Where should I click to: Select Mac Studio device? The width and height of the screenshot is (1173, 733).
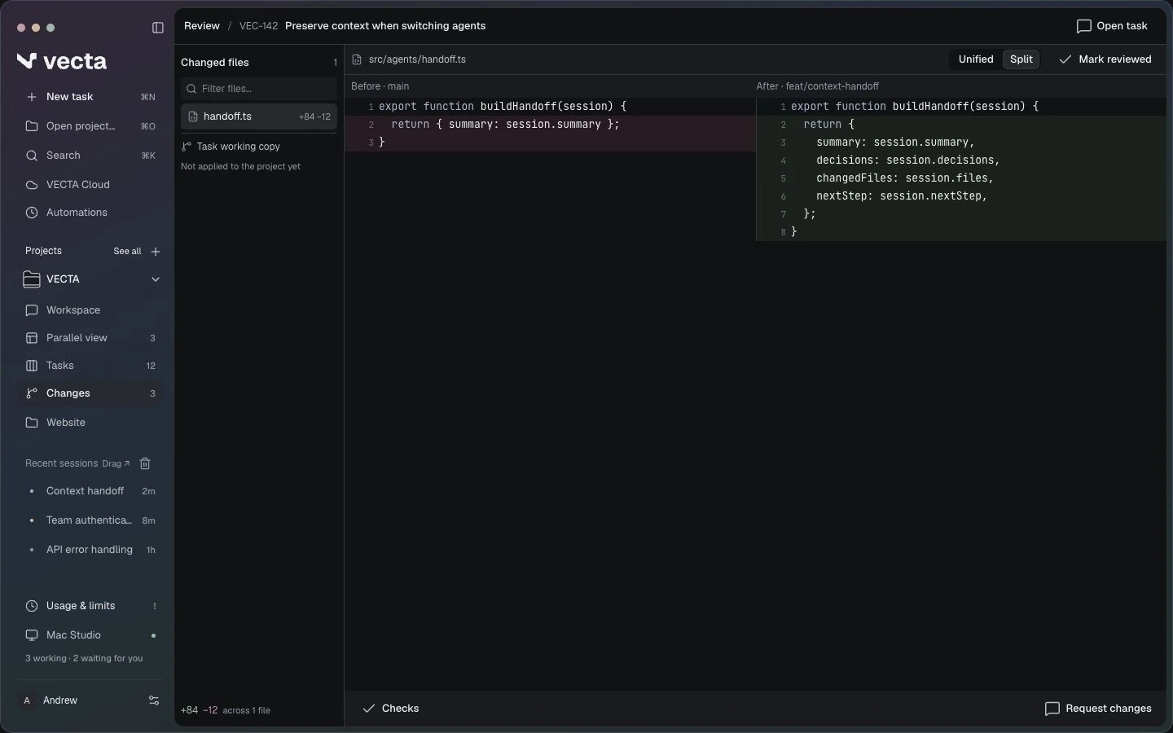tap(90, 635)
